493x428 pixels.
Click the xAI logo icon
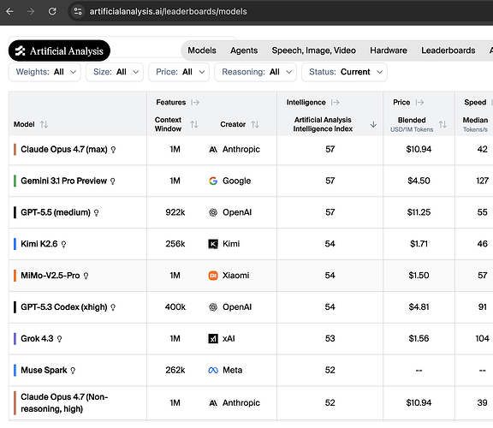click(x=213, y=339)
